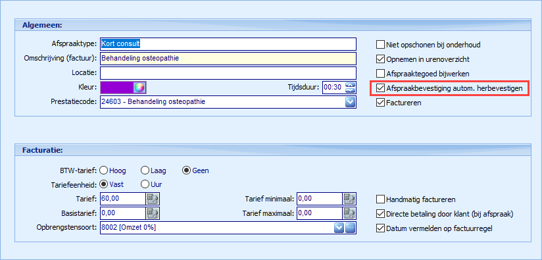Viewport: 542px width, 260px height.
Task: Tick Niet opschonen bij onderhoud checkbox
Action: click(380, 45)
